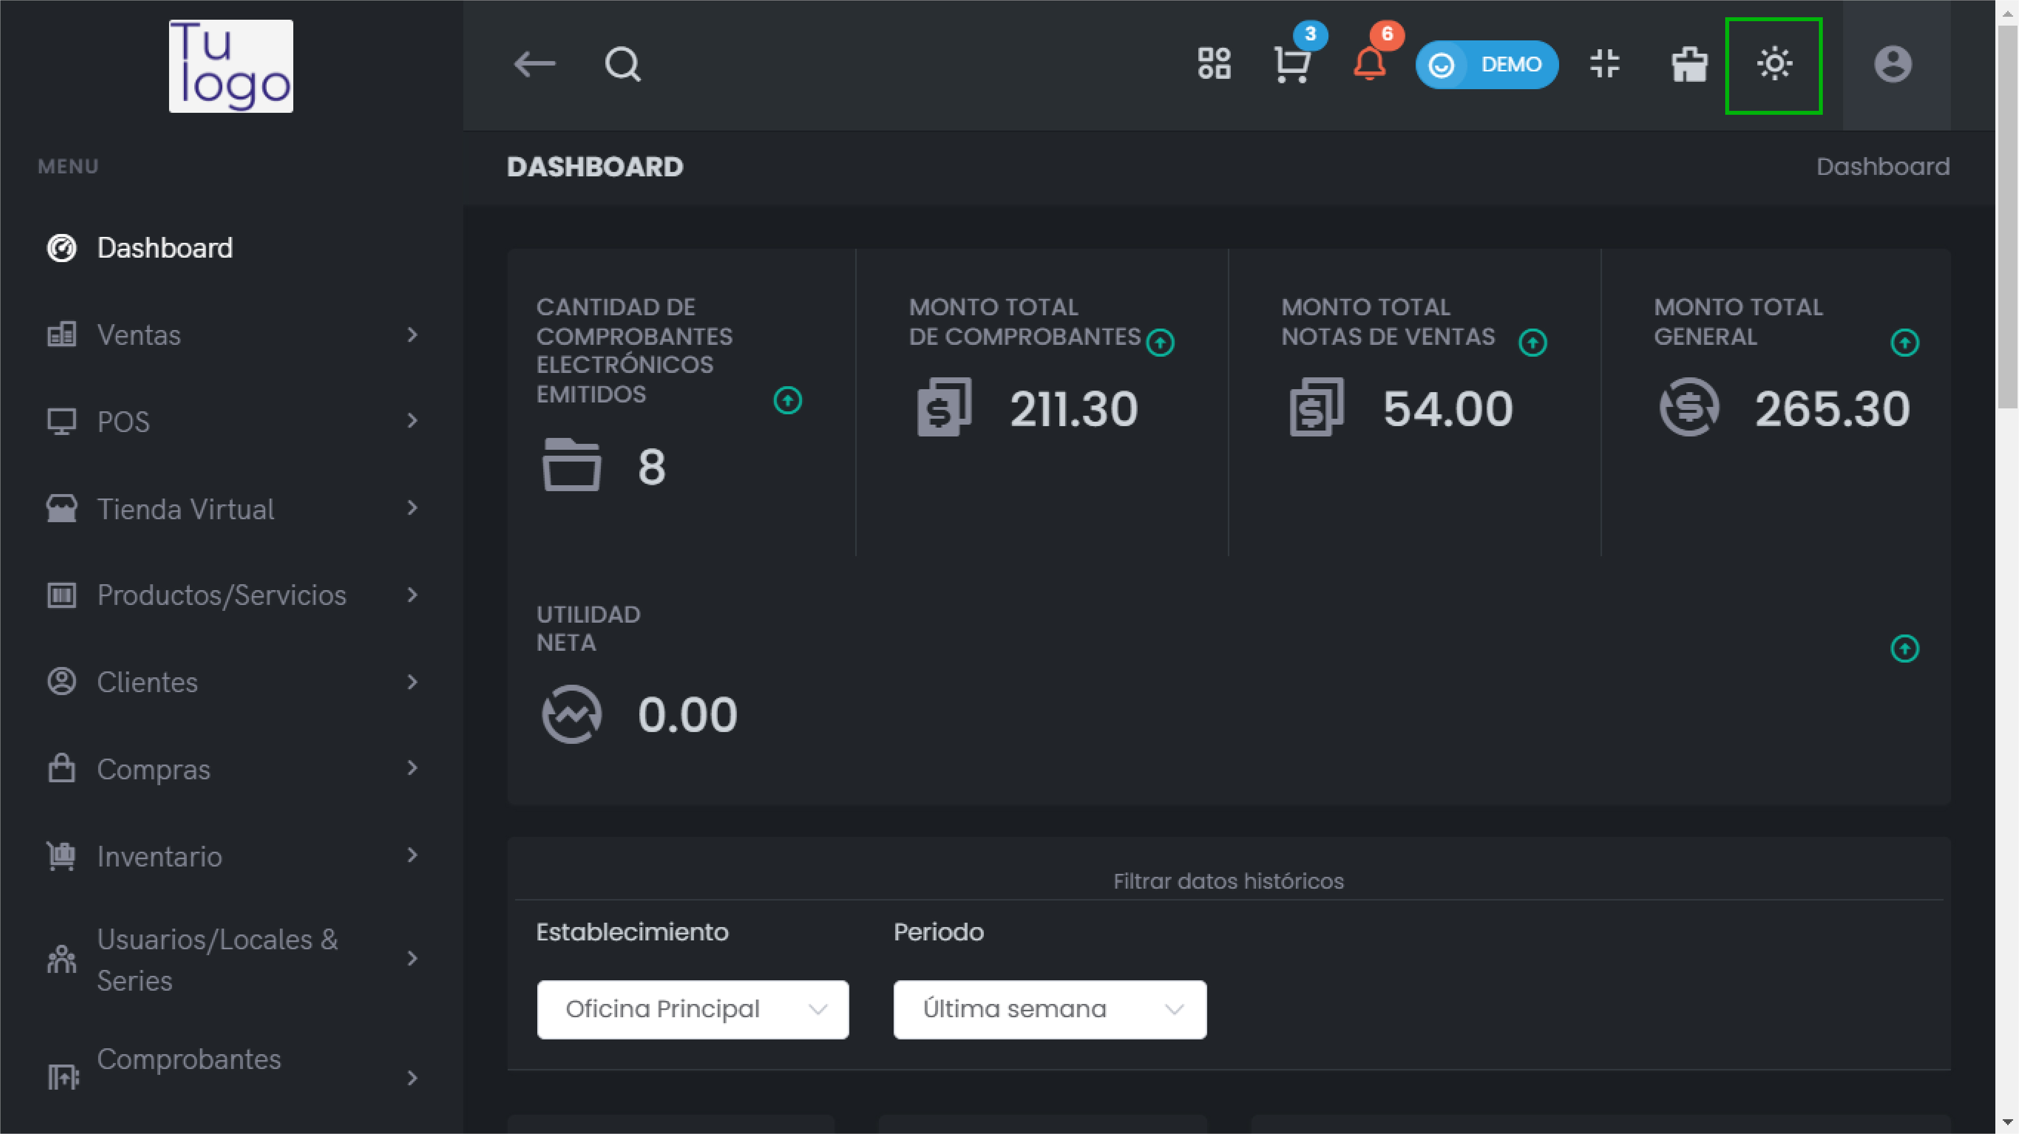The image size is (2019, 1134).
Task: Toggle light mode with sun icon
Action: pos(1774,64)
